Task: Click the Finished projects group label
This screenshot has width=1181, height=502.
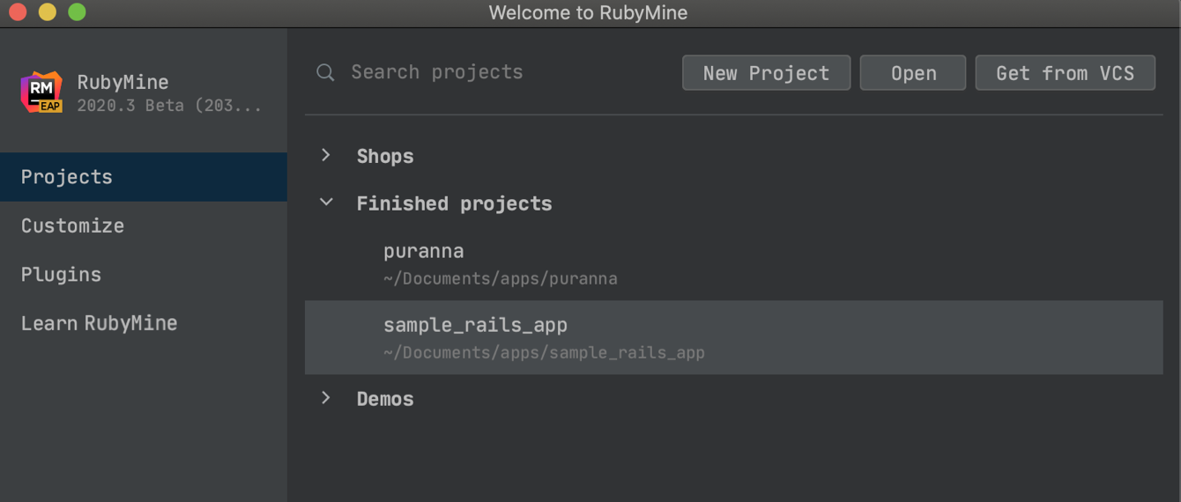Action: [x=454, y=204]
